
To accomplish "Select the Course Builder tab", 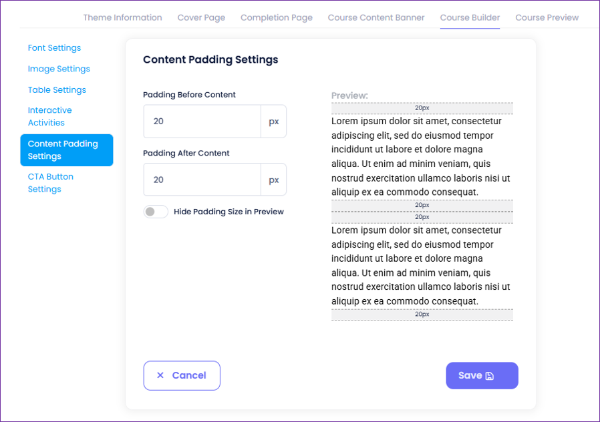I will tap(470, 17).
